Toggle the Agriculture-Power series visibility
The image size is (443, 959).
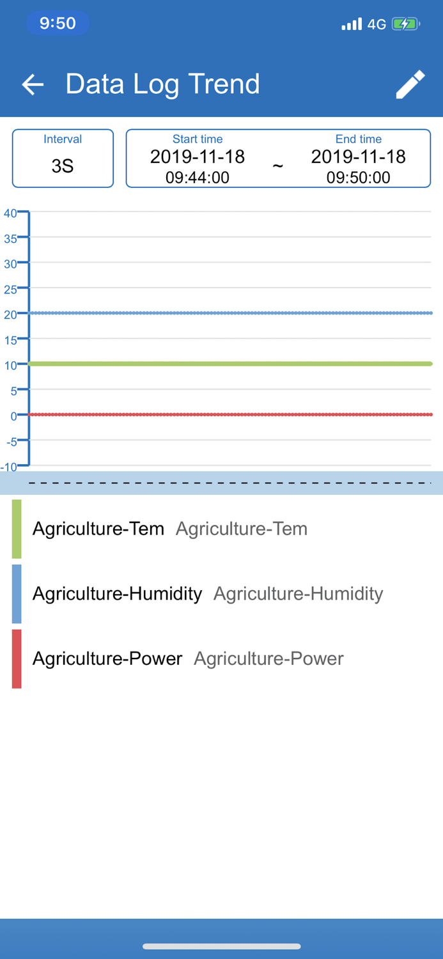pyautogui.click(x=107, y=659)
